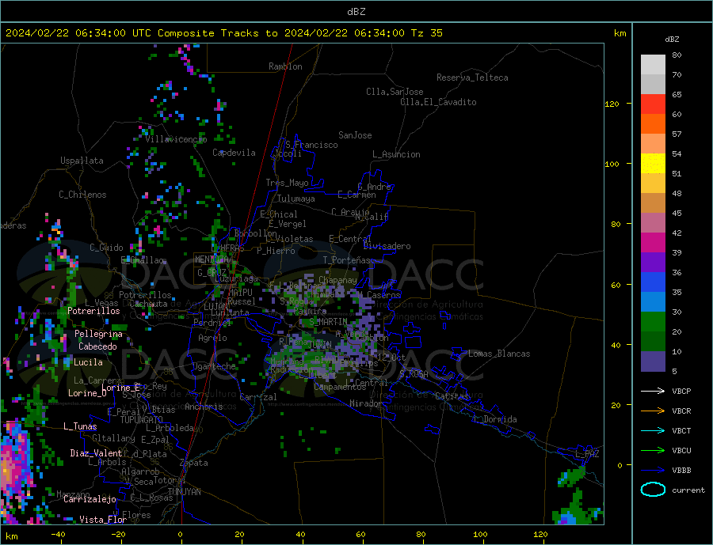Click the 'Diaz_Valent' place label

tap(96, 453)
